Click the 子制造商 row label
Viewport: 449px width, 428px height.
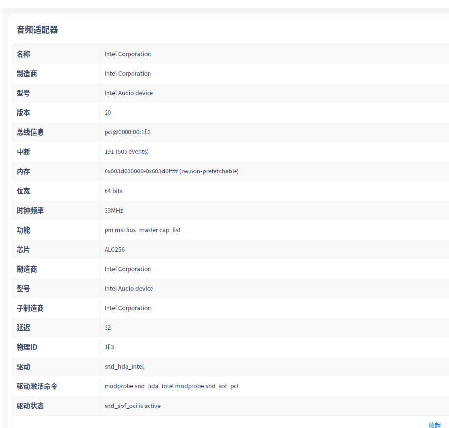coord(30,308)
